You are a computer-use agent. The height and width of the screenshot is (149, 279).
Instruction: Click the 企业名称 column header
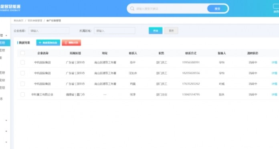point(43,53)
